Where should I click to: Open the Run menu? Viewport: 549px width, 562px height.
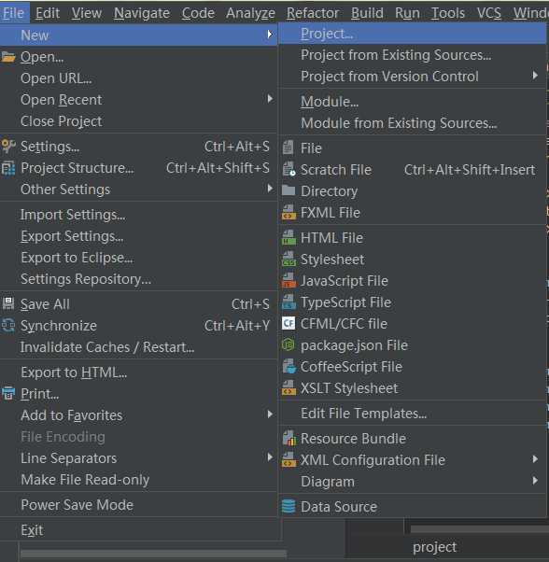(x=407, y=13)
